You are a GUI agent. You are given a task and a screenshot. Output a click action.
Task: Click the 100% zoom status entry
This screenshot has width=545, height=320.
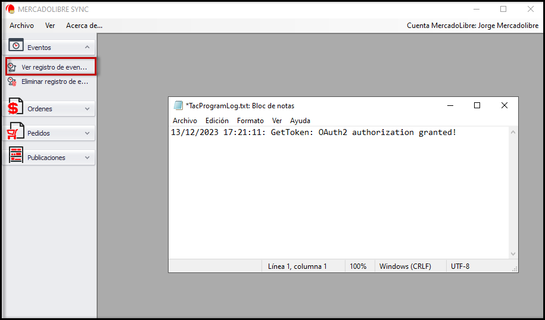pyautogui.click(x=358, y=266)
